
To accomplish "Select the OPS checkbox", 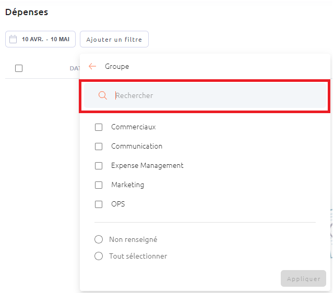I will tap(99, 204).
